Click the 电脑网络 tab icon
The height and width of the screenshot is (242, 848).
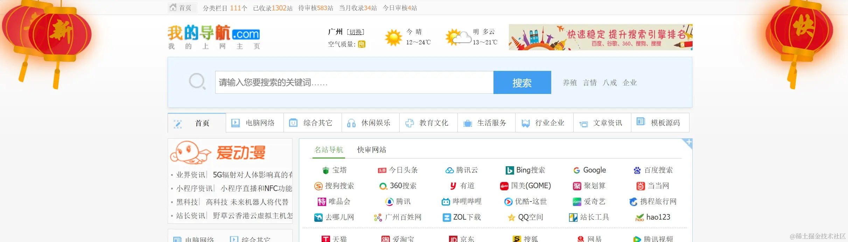tap(236, 123)
